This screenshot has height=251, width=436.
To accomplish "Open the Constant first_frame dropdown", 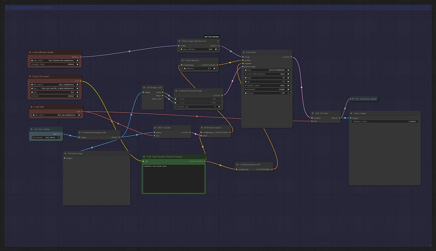I will pyautogui.click(x=46, y=138).
